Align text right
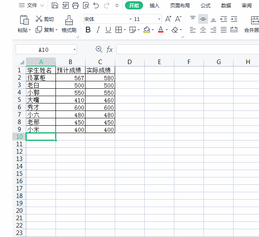 (213, 30)
